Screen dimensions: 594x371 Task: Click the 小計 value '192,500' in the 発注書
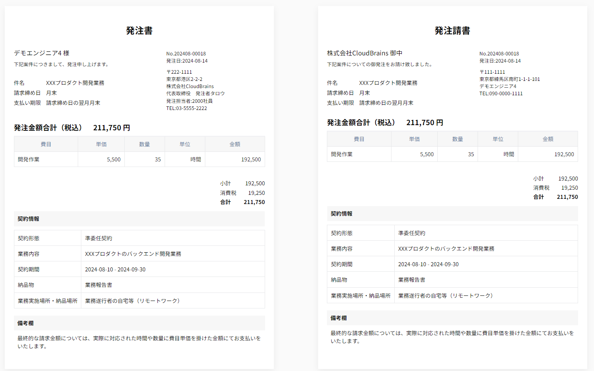(255, 184)
